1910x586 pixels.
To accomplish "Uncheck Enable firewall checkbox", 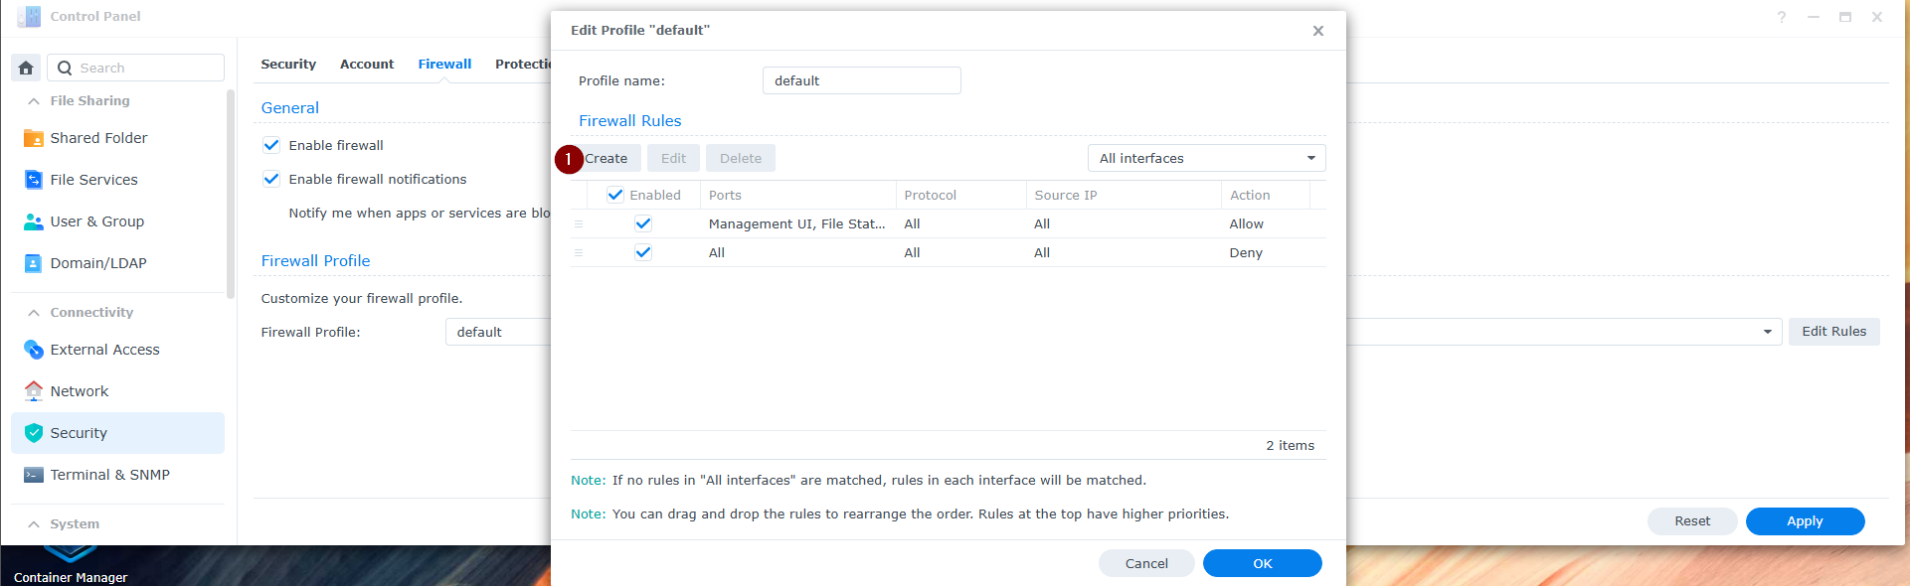I will pos(271,145).
